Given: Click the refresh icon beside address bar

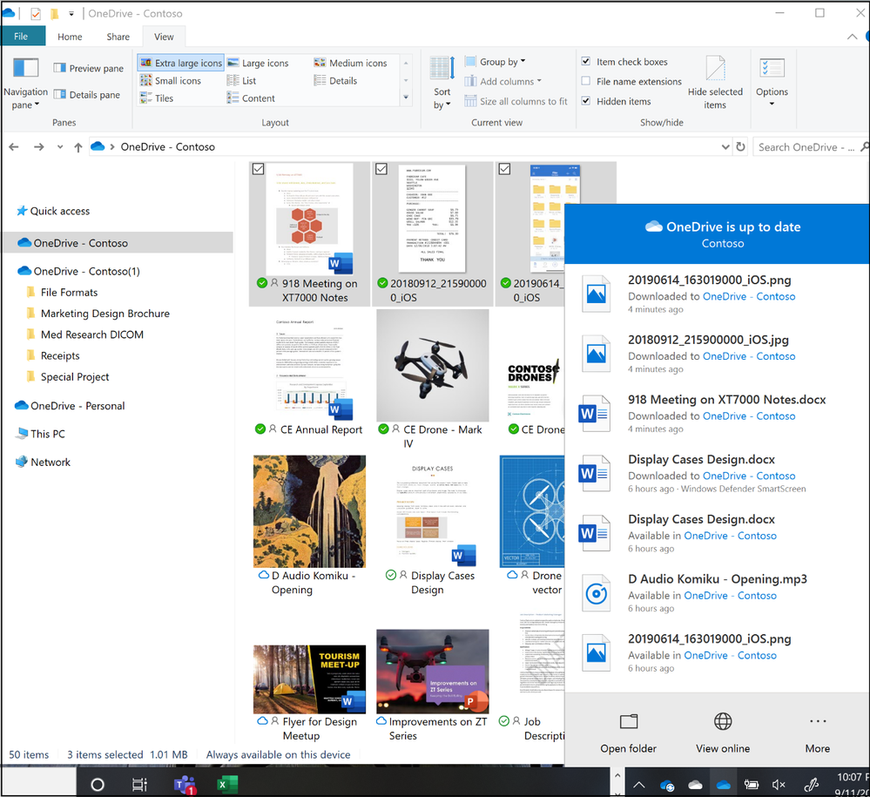Looking at the screenshot, I should coord(740,147).
